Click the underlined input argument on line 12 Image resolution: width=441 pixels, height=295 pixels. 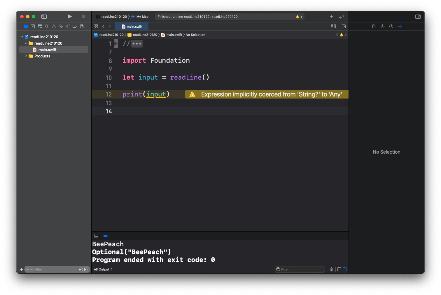[156, 94]
